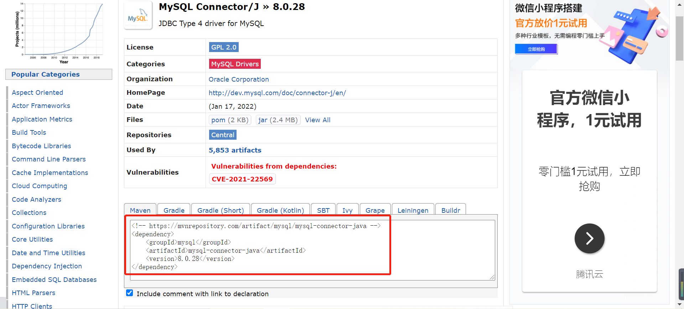684x309 pixels.
Task: Open CVE-2021-22569 vulnerability link
Action: (242, 179)
